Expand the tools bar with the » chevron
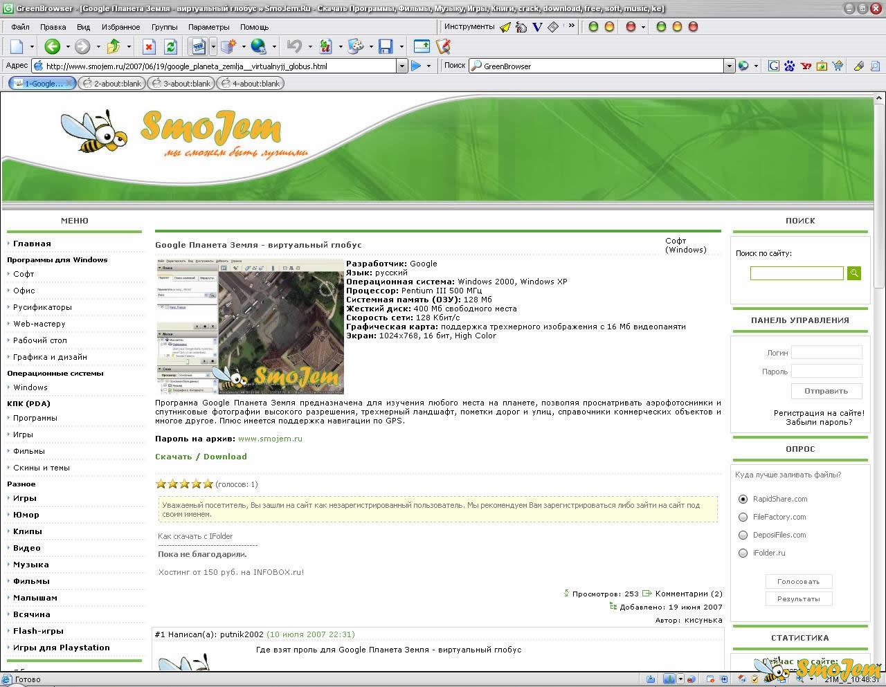Image resolution: width=886 pixels, height=687 pixels. coord(571,26)
